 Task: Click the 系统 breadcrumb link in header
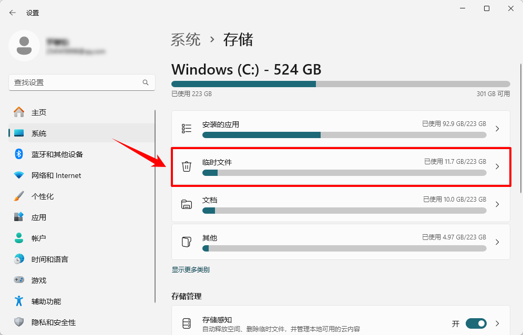tap(186, 40)
